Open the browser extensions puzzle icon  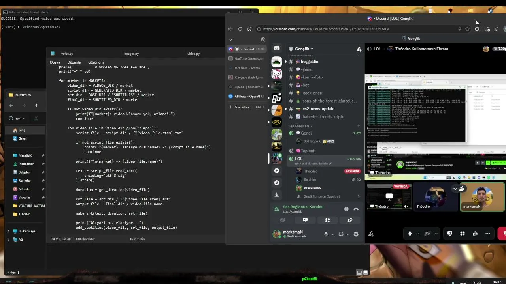tap(477, 29)
